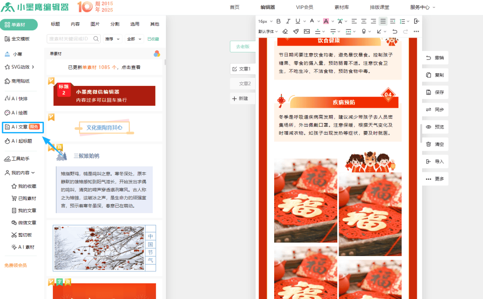
Task: Click the search magnifier icon
Action: [x=96, y=39]
